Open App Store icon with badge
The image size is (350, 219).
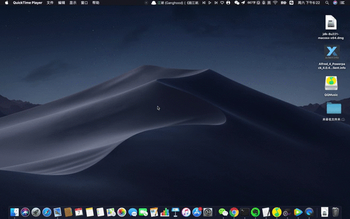(197, 212)
